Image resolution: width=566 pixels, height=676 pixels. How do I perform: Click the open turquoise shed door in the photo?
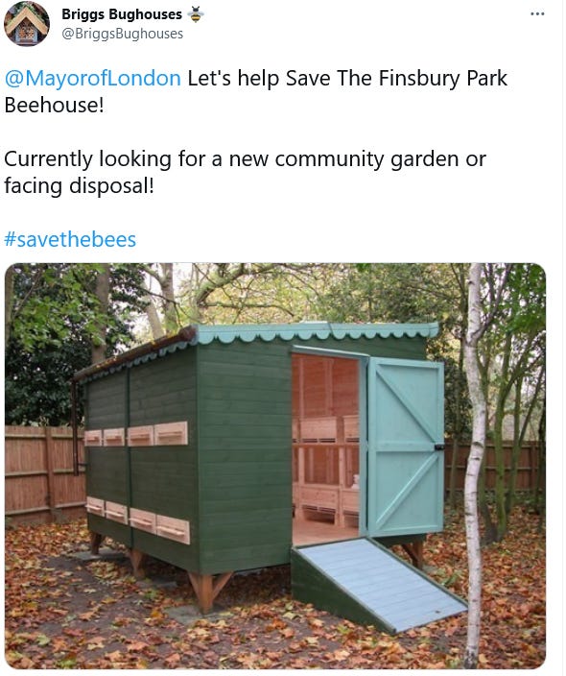click(406, 447)
